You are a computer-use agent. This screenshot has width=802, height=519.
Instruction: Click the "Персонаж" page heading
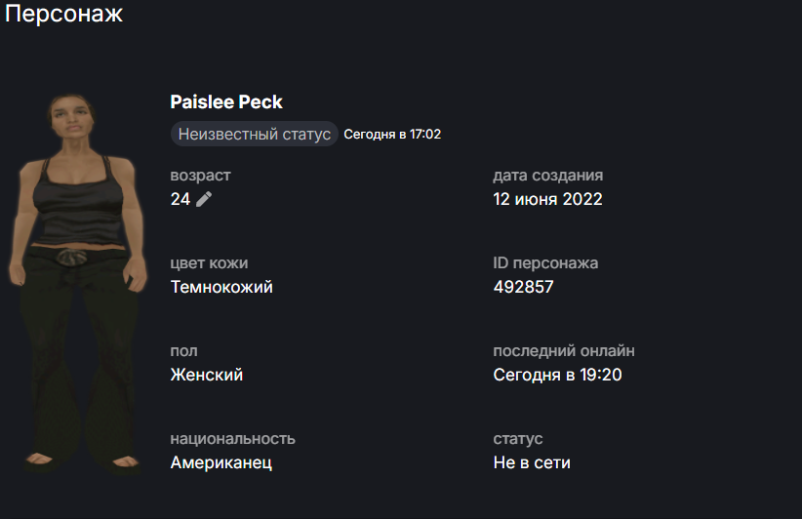61,15
